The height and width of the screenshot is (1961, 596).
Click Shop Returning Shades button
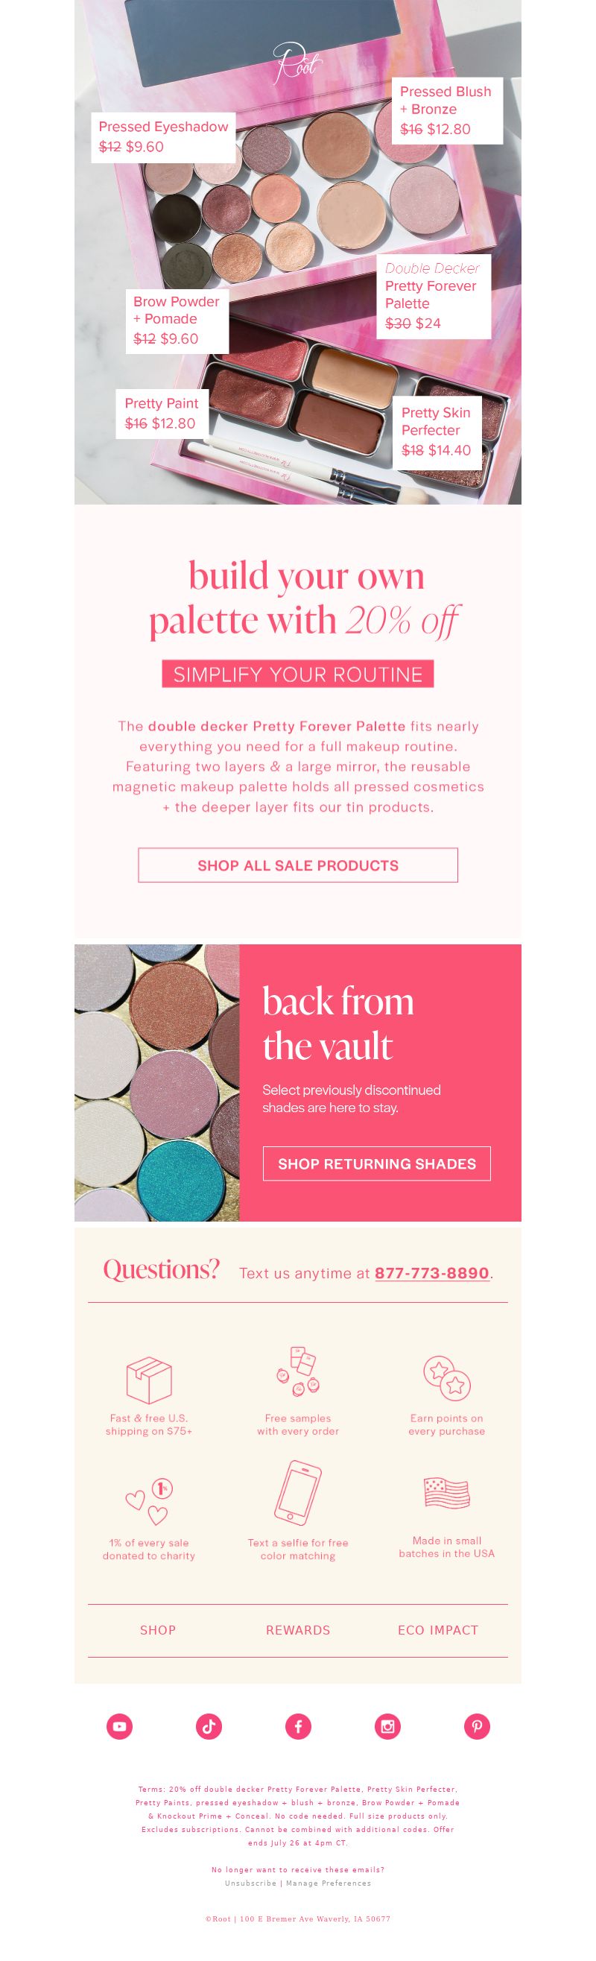[x=377, y=1163]
